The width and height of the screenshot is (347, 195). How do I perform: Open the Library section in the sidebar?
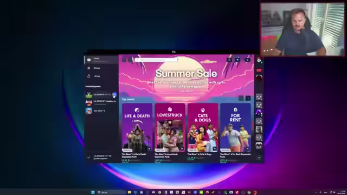coord(101,76)
